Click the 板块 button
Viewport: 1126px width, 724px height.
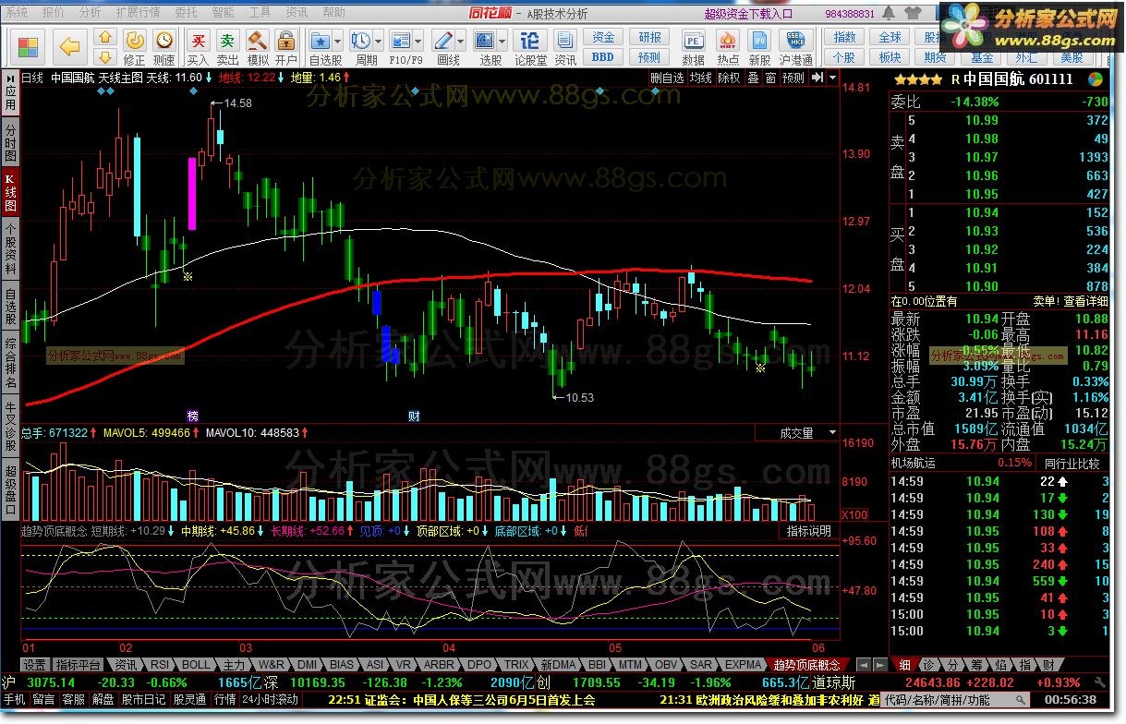click(890, 57)
